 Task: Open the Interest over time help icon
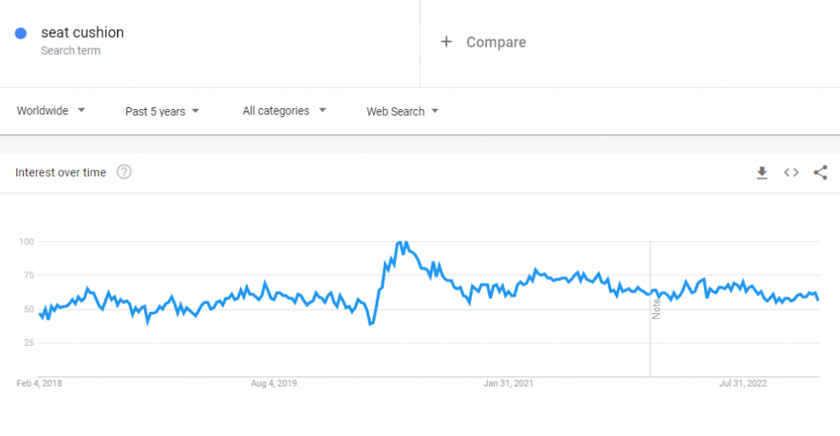125,172
